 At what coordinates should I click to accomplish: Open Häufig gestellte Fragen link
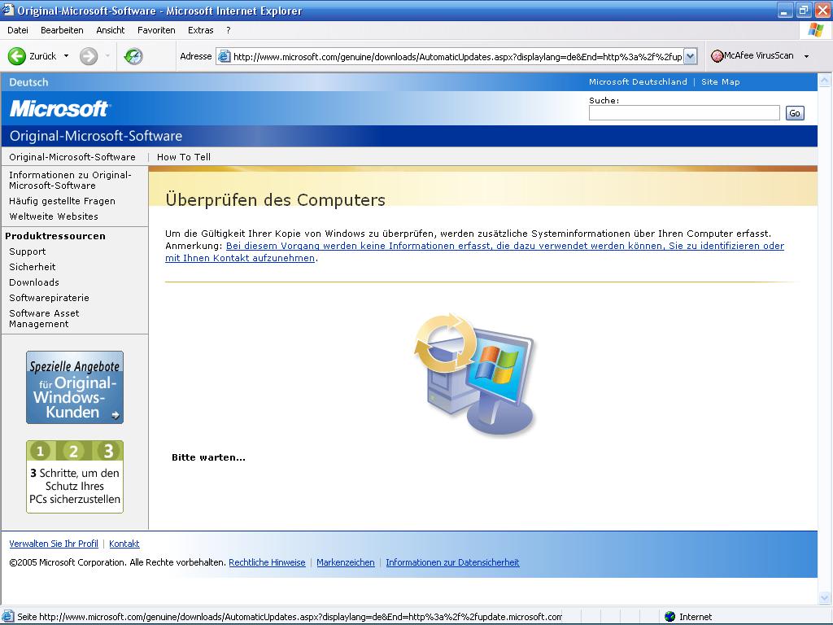point(62,201)
